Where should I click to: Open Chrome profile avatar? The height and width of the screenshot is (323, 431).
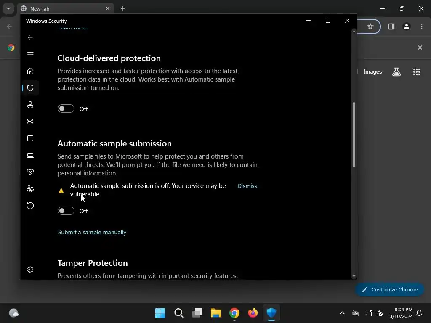click(407, 26)
